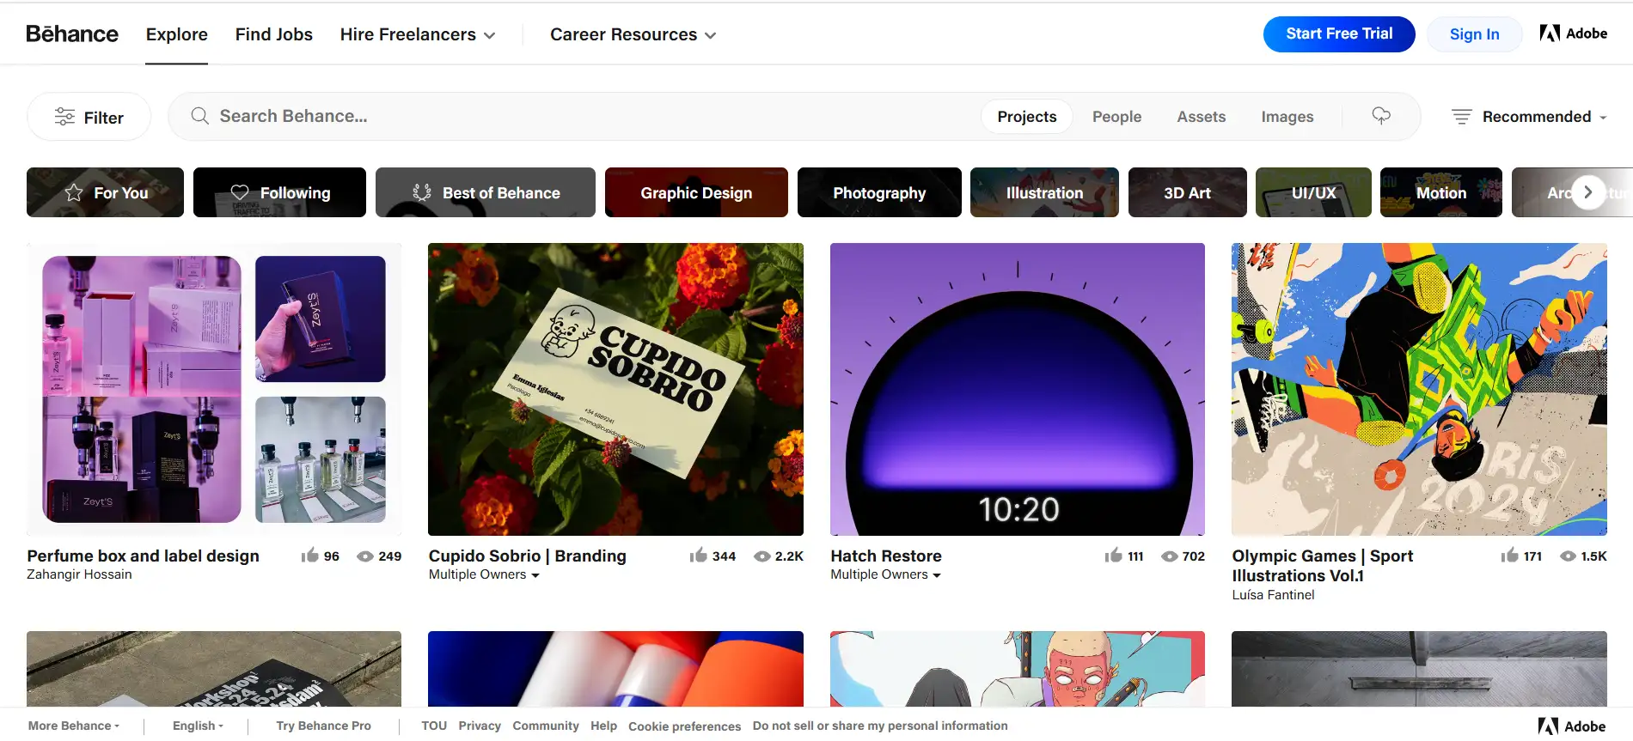Open the Olympic skateboarder illustration thumbnail
This screenshot has height=741, width=1633.
tap(1419, 389)
